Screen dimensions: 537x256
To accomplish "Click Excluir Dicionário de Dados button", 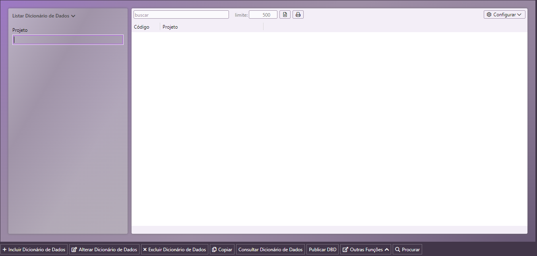I will 174,250.
